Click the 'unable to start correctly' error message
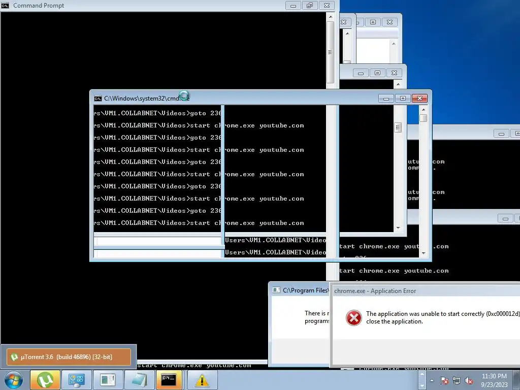Screen dimensions: 520x390 [x=443, y=317]
